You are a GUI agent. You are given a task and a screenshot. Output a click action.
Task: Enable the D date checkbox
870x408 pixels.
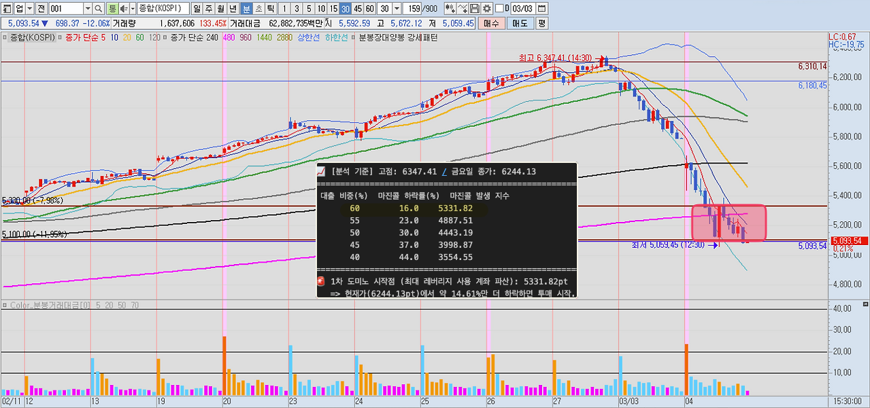tap(499, 8)
